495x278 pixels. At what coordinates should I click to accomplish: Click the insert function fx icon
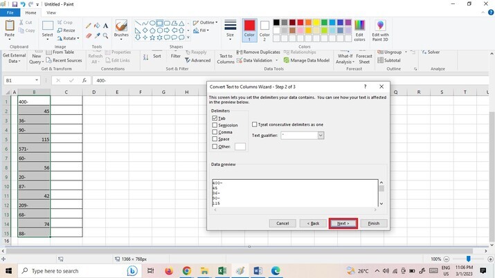tap(84, 80)
